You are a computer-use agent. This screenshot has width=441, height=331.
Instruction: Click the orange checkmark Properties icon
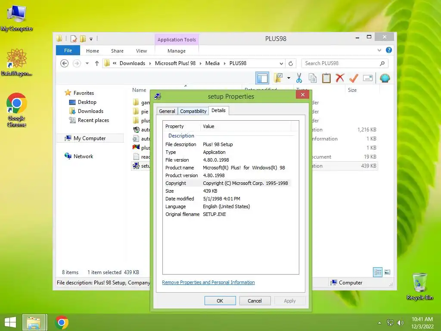pyautogui.click(x=354, y=78)
